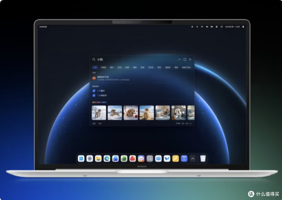Image resolution: width=282 pixels, height=200 pixels.
Task: Click the volume speaker icon in status bar
Action: pyautogui.click(x=207, y=27)
